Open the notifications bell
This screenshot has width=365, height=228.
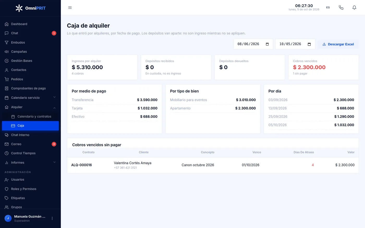point(354,8)
